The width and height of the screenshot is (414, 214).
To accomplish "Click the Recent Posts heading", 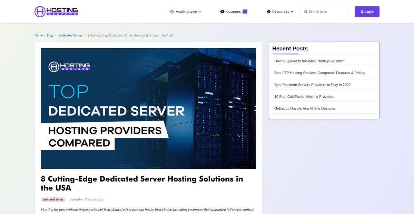I will point(290,49).
